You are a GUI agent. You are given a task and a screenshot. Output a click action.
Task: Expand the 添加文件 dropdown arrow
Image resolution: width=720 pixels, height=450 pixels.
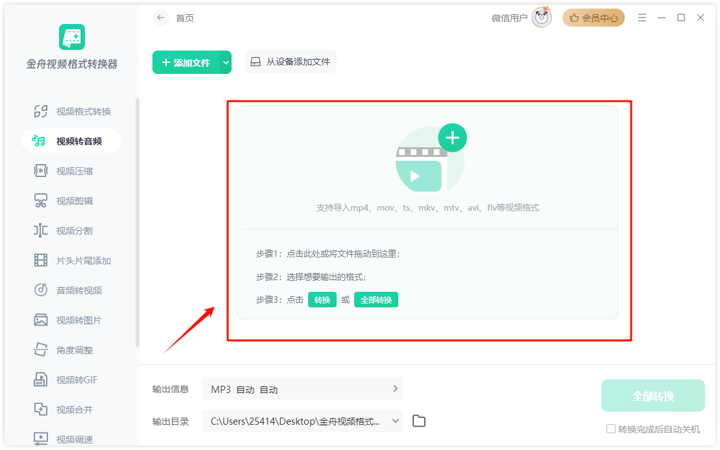click(226, 62)
